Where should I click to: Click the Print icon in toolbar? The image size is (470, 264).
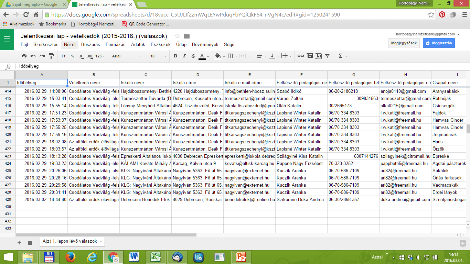24,56
